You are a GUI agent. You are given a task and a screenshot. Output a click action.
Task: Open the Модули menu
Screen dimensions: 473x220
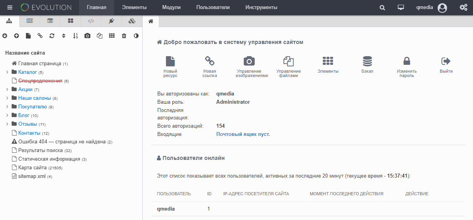pos(171,7)
